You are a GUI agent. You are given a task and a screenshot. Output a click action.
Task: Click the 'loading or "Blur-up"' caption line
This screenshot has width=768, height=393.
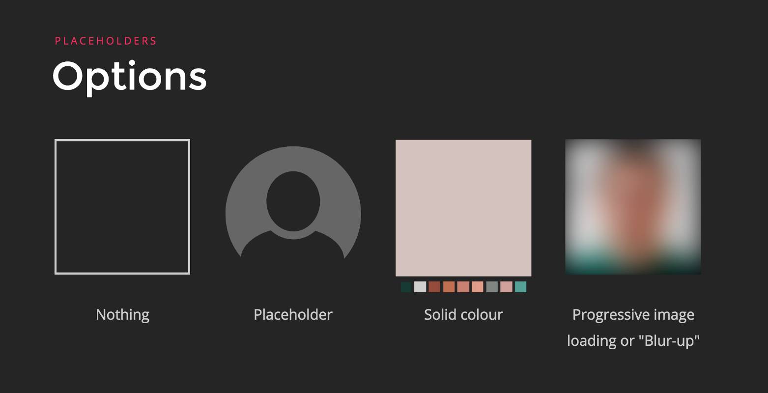(633, 340)
